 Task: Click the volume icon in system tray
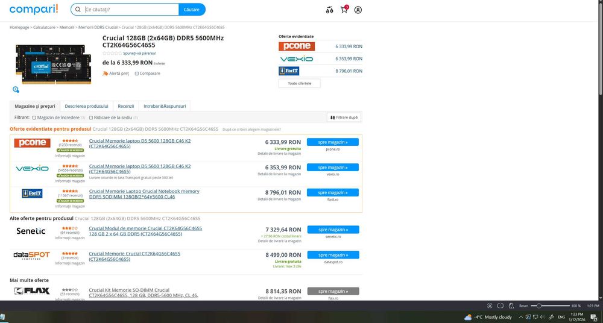click(x=542, y=317)
